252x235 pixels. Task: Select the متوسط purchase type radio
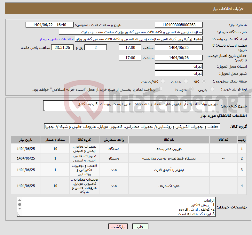(x=191, y=89)
